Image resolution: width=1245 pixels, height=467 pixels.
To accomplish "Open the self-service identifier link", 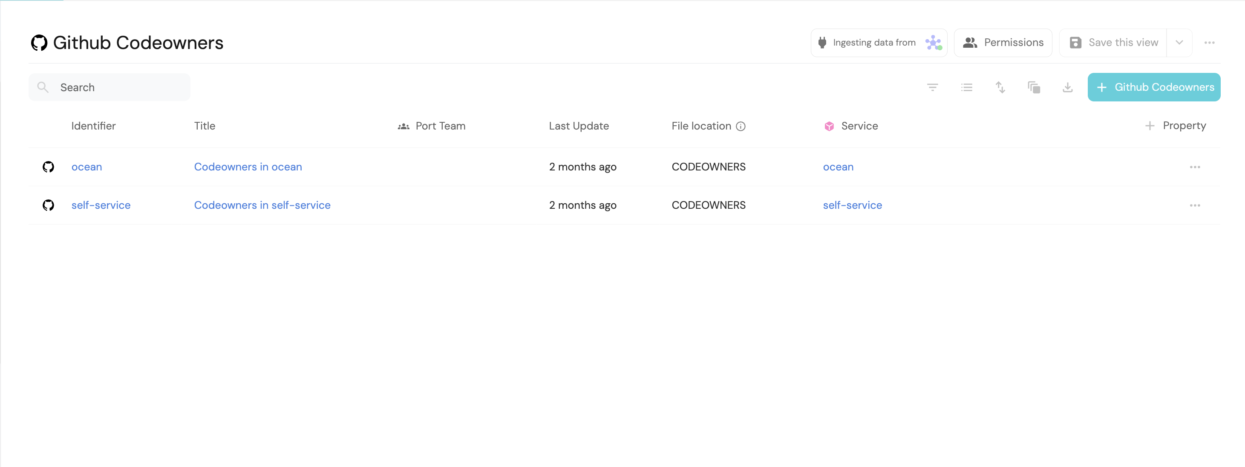I will (101, 205).
